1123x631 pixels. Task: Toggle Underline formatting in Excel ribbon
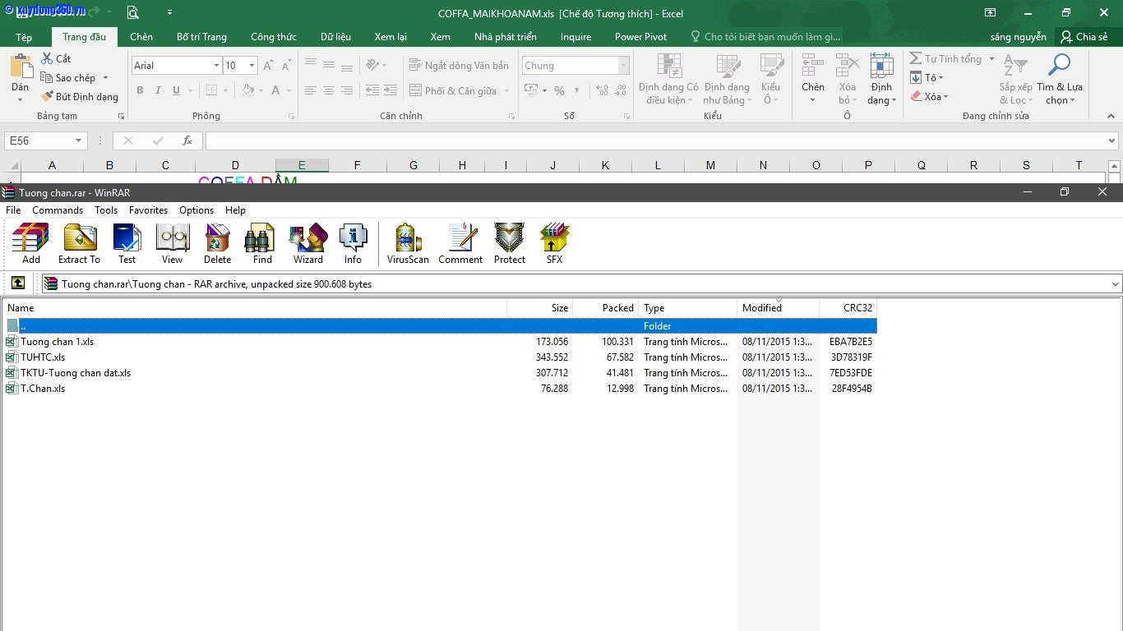click(x=176, y=90)
